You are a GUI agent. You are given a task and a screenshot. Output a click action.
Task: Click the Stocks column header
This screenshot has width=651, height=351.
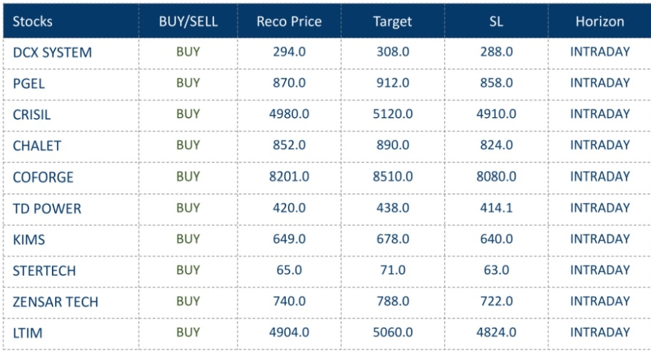pyautogui.click(x=32, y=21)
